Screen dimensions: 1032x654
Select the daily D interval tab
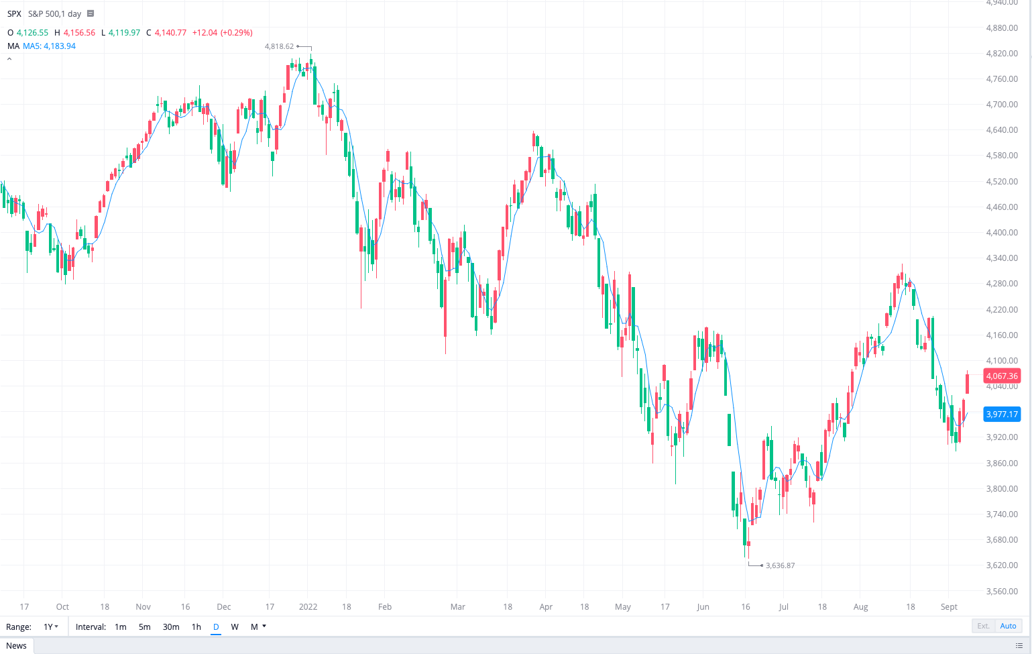click(216, 626)
